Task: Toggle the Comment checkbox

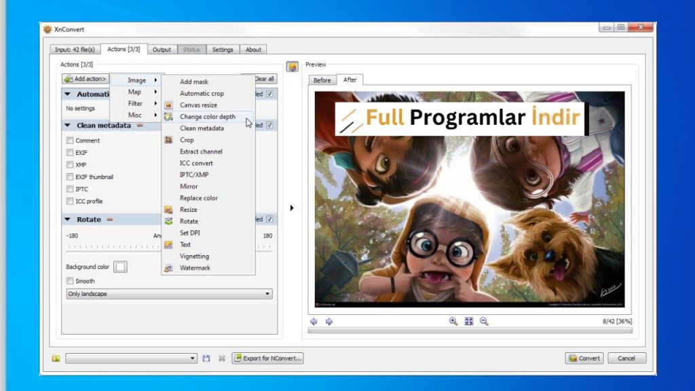Action: [x=70, y=140]
